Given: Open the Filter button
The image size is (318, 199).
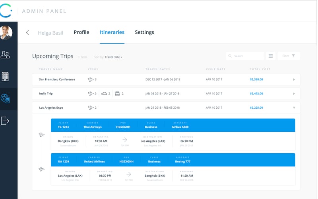Looking at the screenshot, I should [x=289, y=56].
